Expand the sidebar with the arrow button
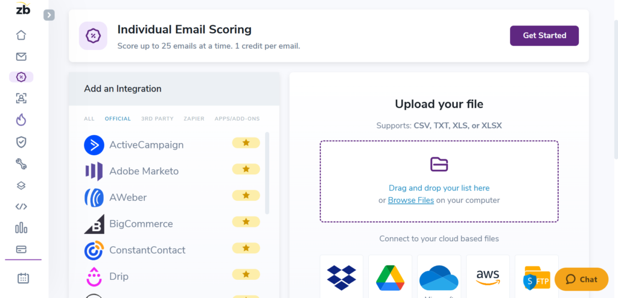Viewport: 618px width, 298px height. (x=49, y=15)
